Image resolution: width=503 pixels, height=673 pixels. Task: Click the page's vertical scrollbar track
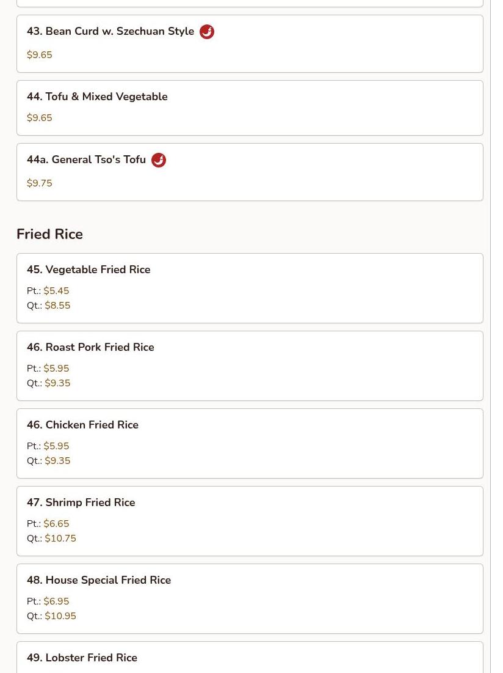[x=497, y=336]
